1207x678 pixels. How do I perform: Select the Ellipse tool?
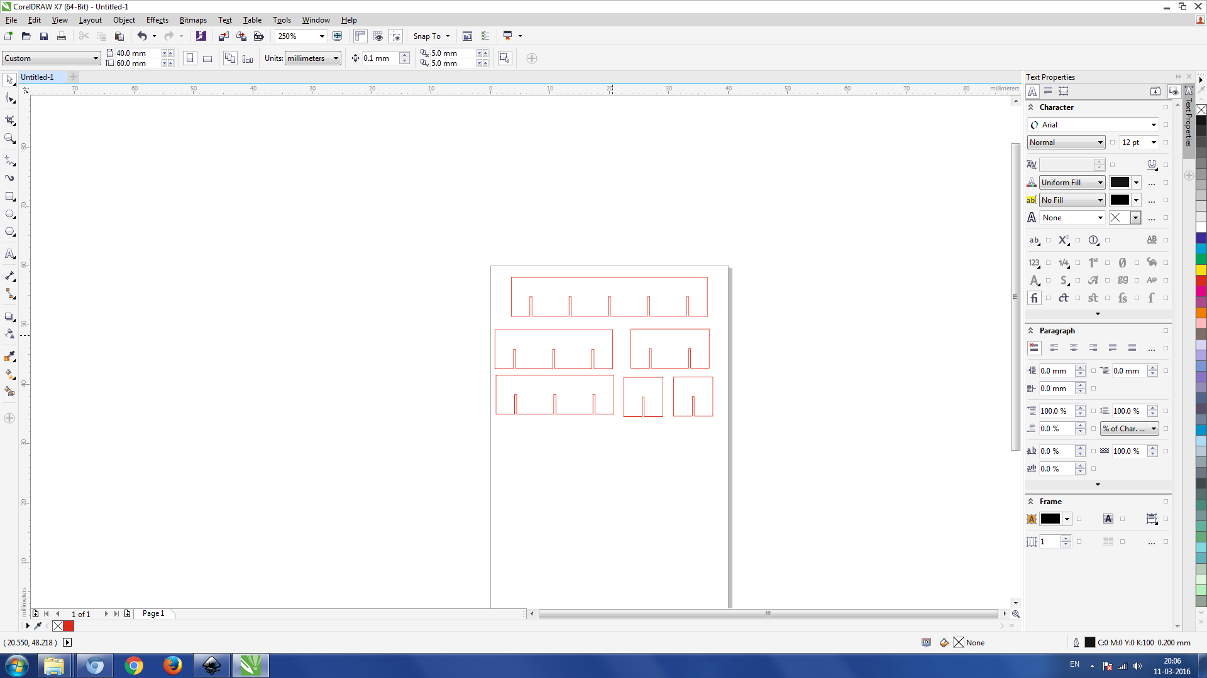[9, 215]
